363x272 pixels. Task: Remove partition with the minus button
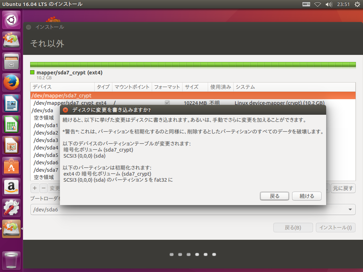click(x=44, y=188)
